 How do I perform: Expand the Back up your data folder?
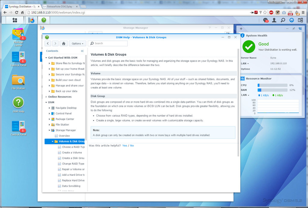tap(49, 91)
